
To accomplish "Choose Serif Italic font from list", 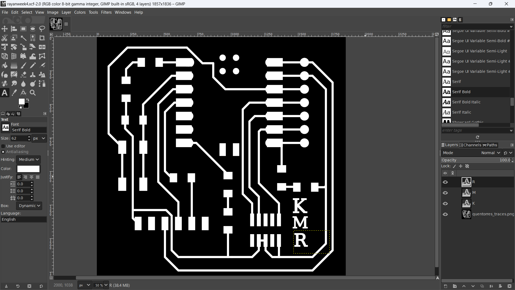I will click(461, 112).
